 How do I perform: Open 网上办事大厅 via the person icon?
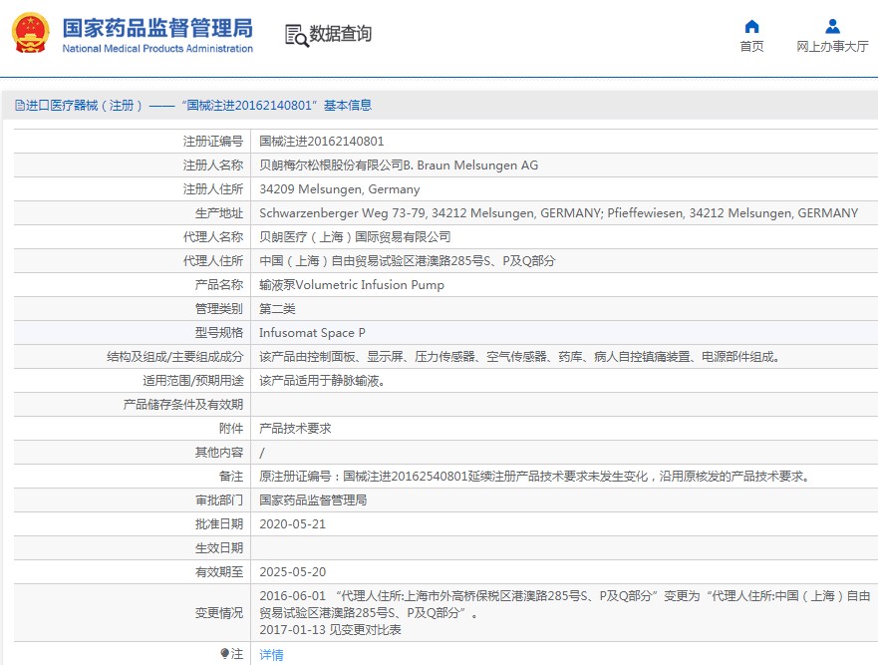[832, 26]
